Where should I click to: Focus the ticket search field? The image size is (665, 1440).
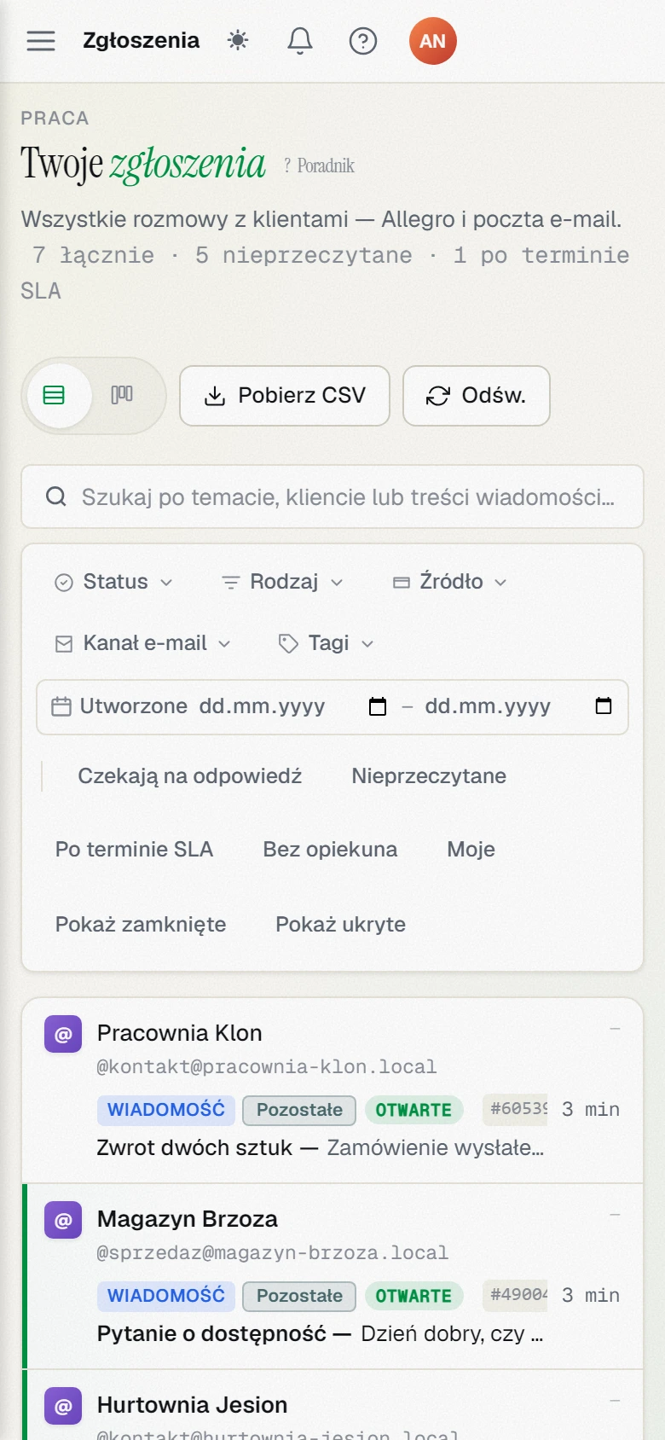point(332,496)
